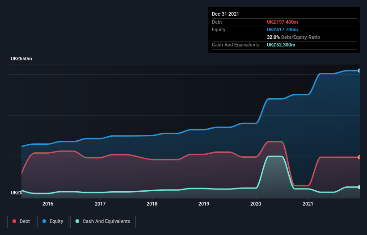367x235 pixels.
Task: Click the Equity row label in tooltip
Action: coord(219,29)
